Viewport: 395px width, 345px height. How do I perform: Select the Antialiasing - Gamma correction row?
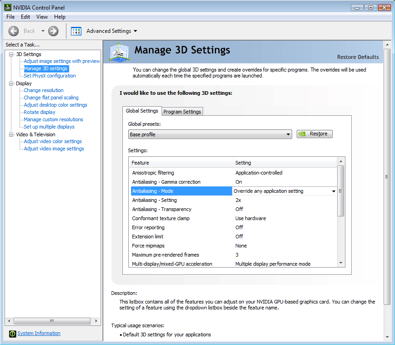pyautogui.click(x=234, y=182)
